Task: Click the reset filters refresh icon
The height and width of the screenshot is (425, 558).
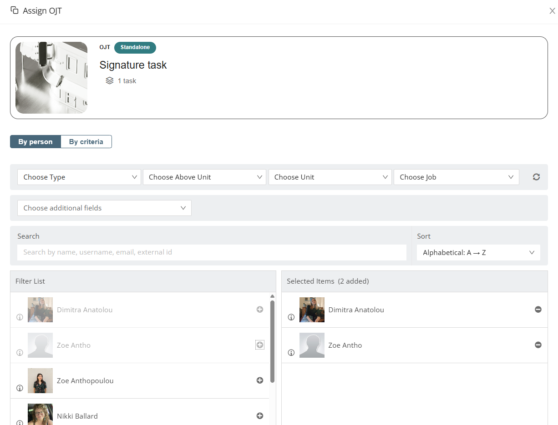Action: point(536,177)
